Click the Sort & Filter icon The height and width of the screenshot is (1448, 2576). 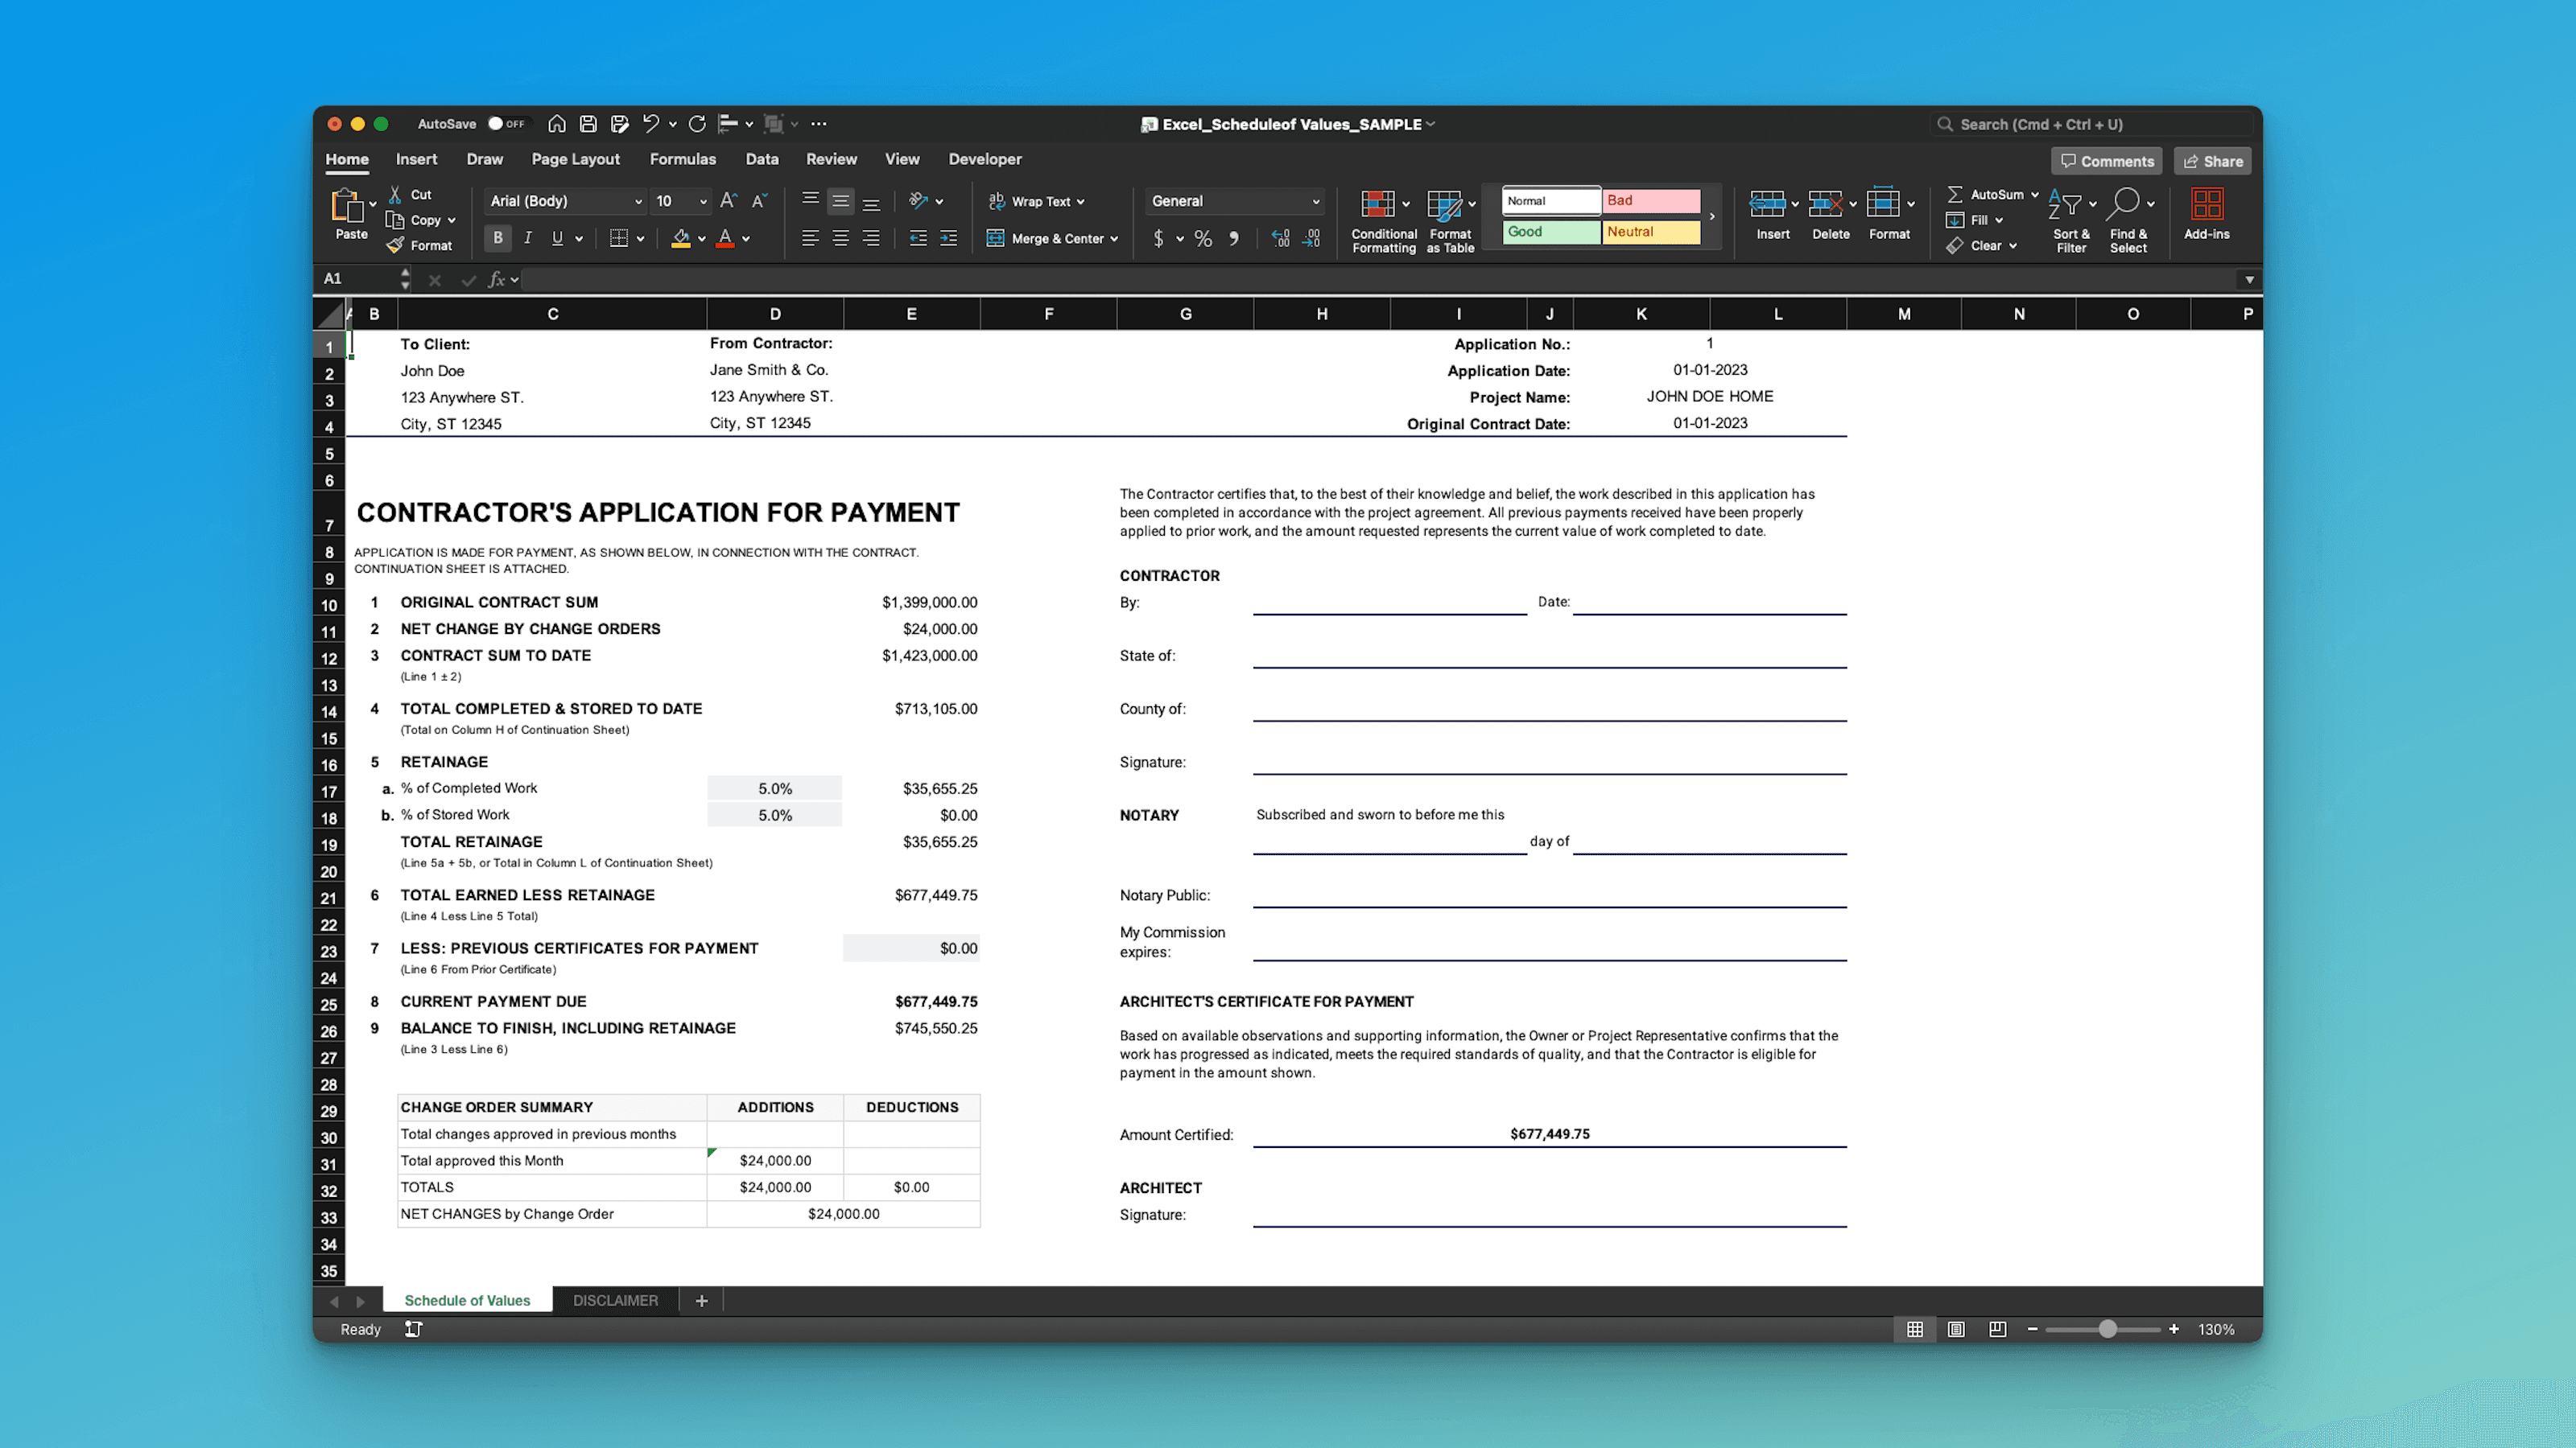tap(2070, 218)
